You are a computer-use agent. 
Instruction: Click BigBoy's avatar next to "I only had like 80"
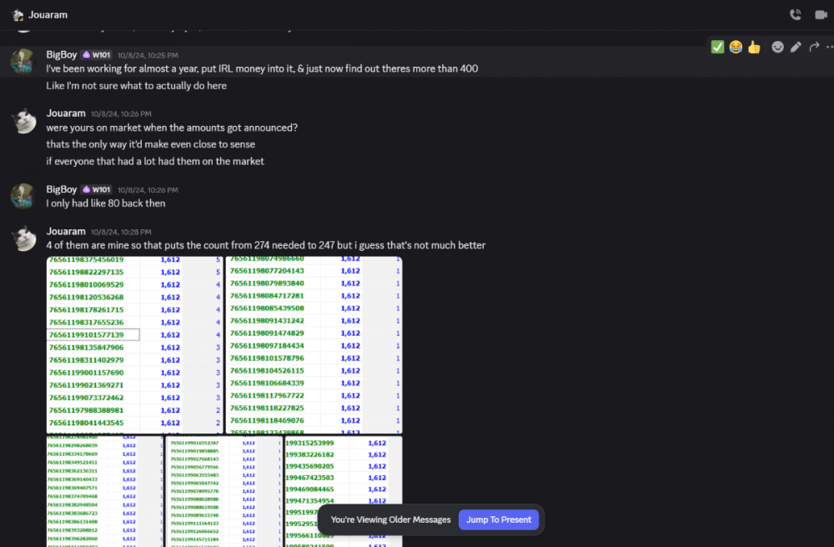(23, 197)
